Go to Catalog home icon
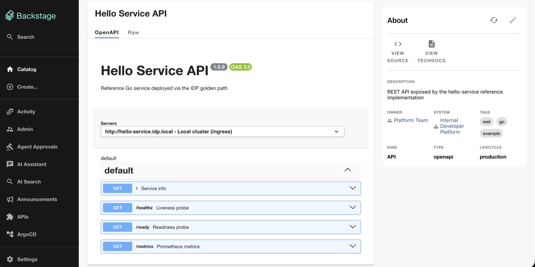535x267 pixels. [10, 69]
